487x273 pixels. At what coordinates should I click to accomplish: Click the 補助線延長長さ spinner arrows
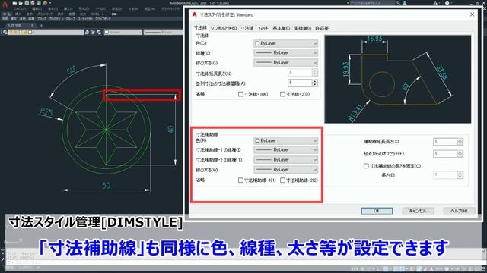pyautogui.click(x=460, y=142)
